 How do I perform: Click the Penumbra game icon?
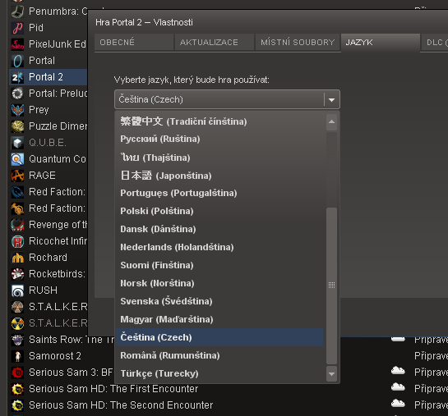click(x=17, y=11)
